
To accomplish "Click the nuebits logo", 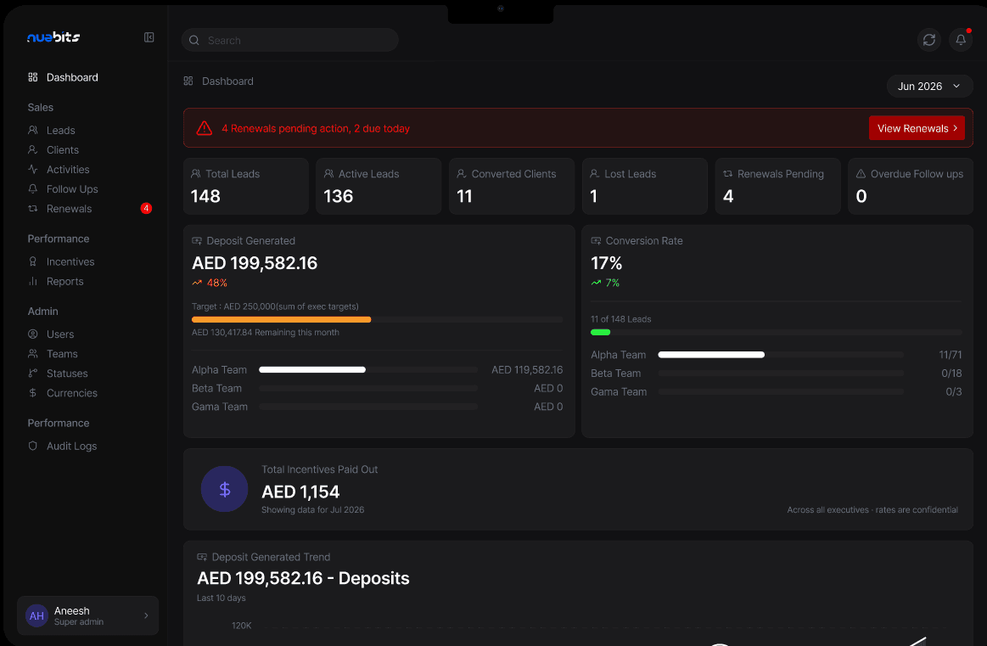I will (x=53, y=37).
